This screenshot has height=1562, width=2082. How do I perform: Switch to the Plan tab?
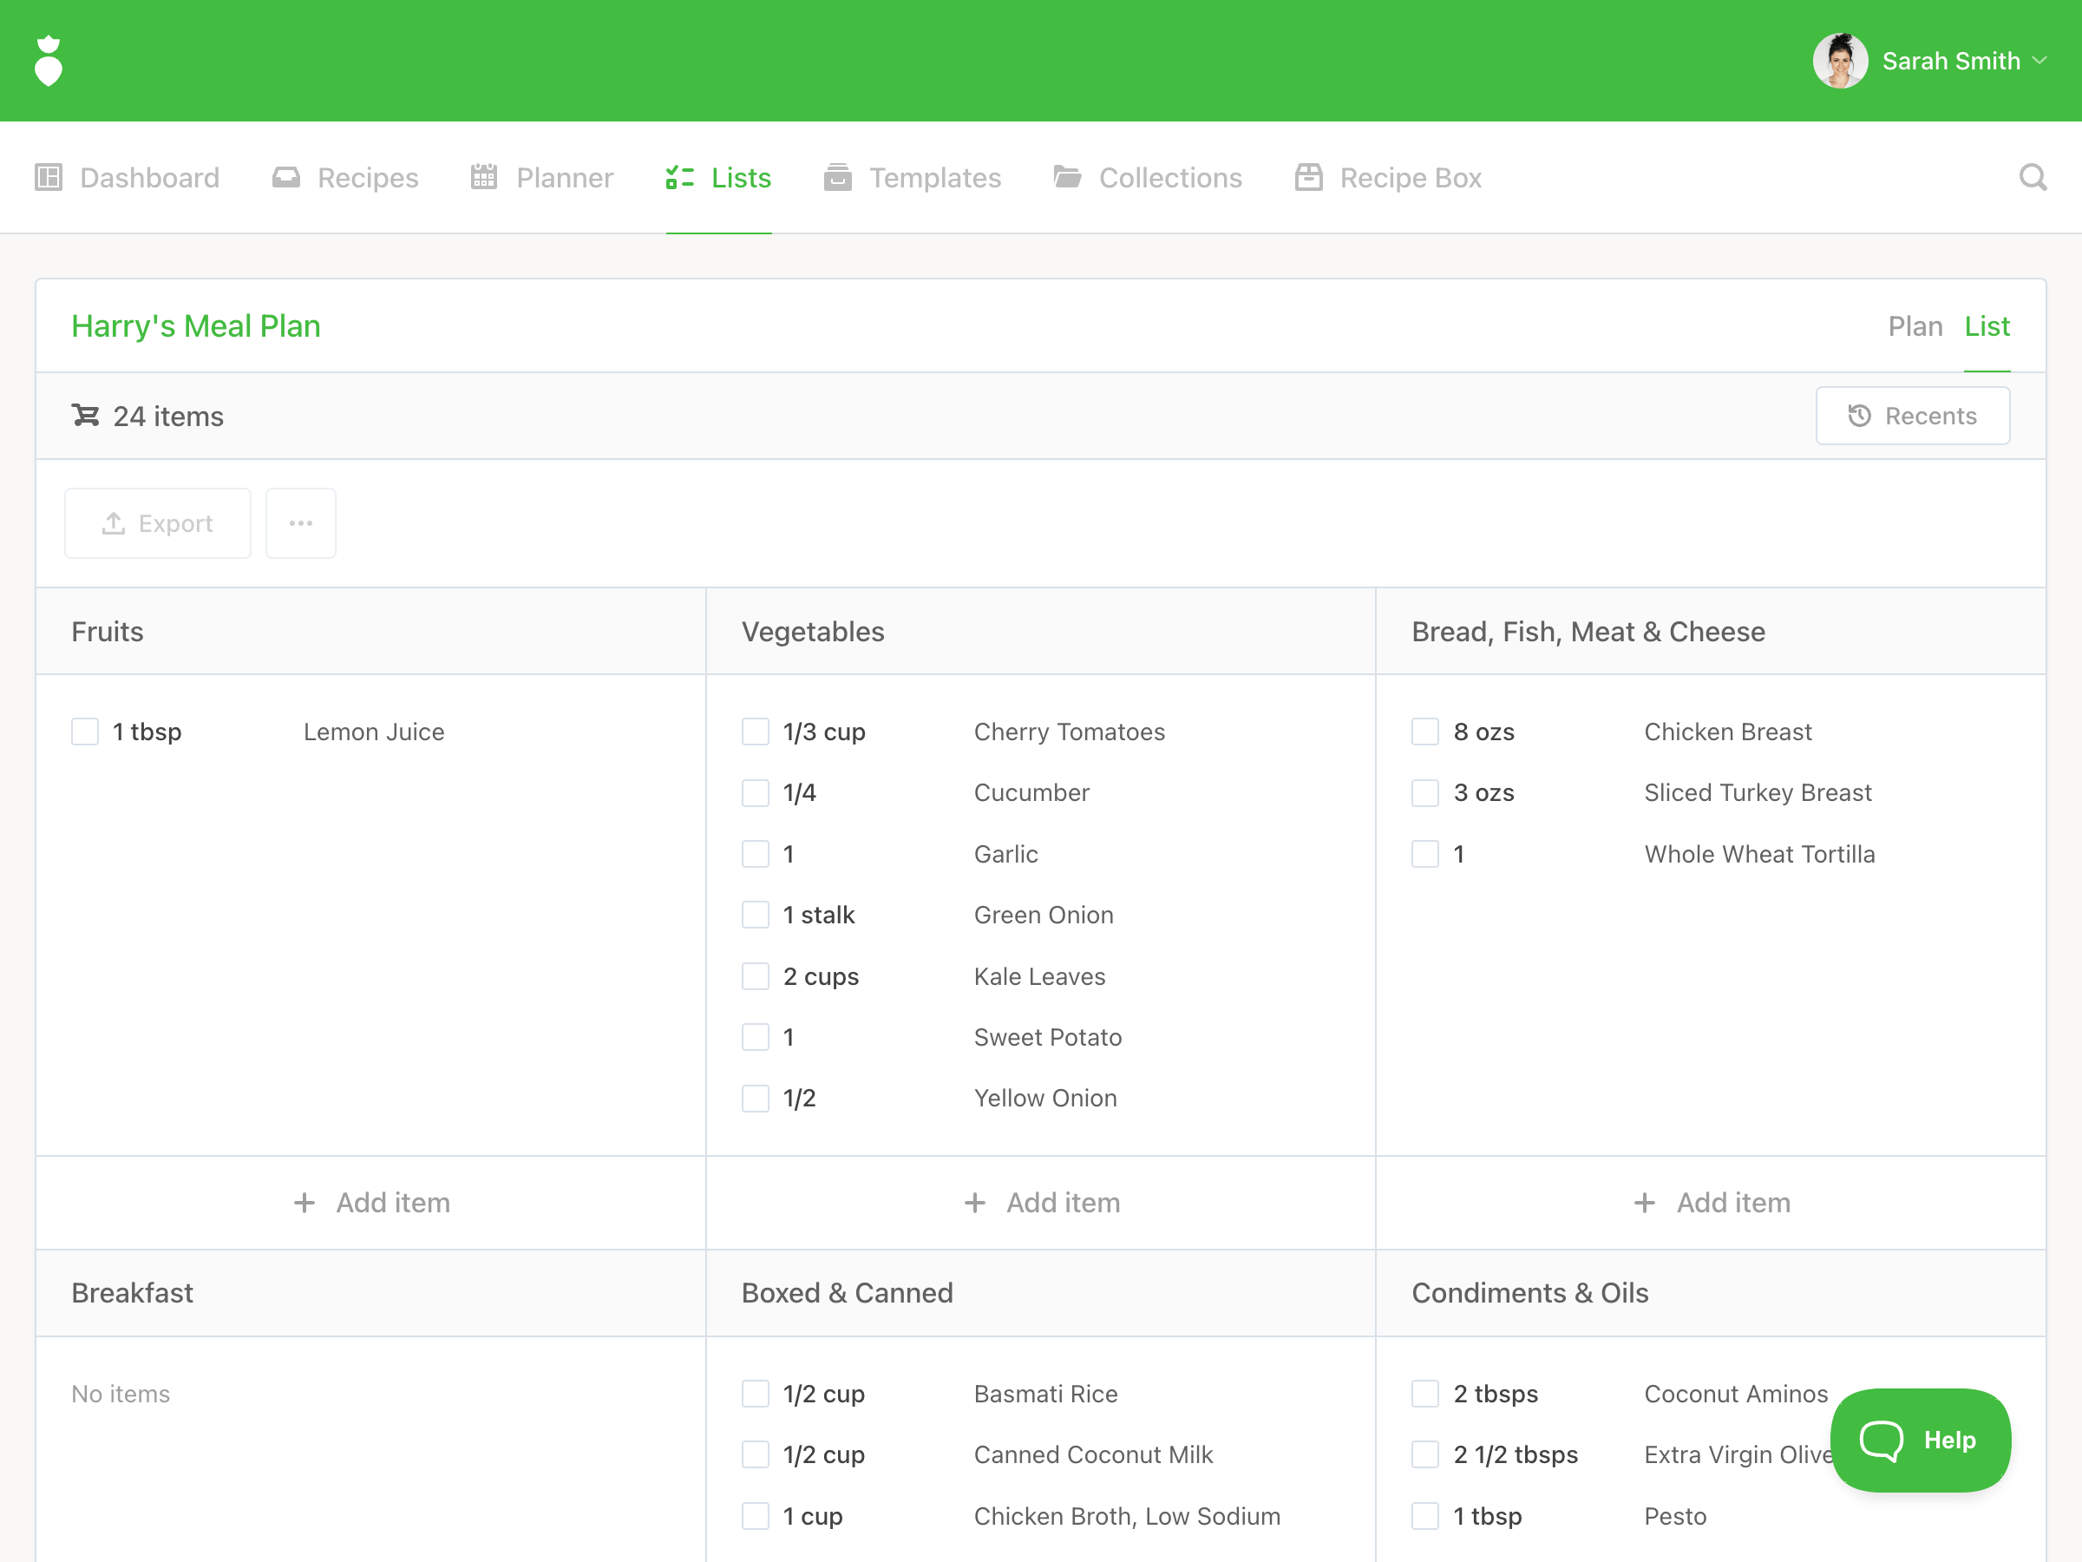pos(1915,325)
